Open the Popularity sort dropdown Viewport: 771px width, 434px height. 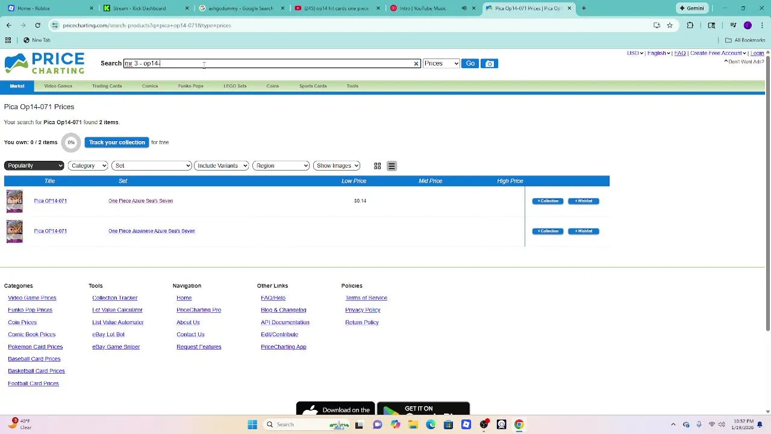coord(34,166)
